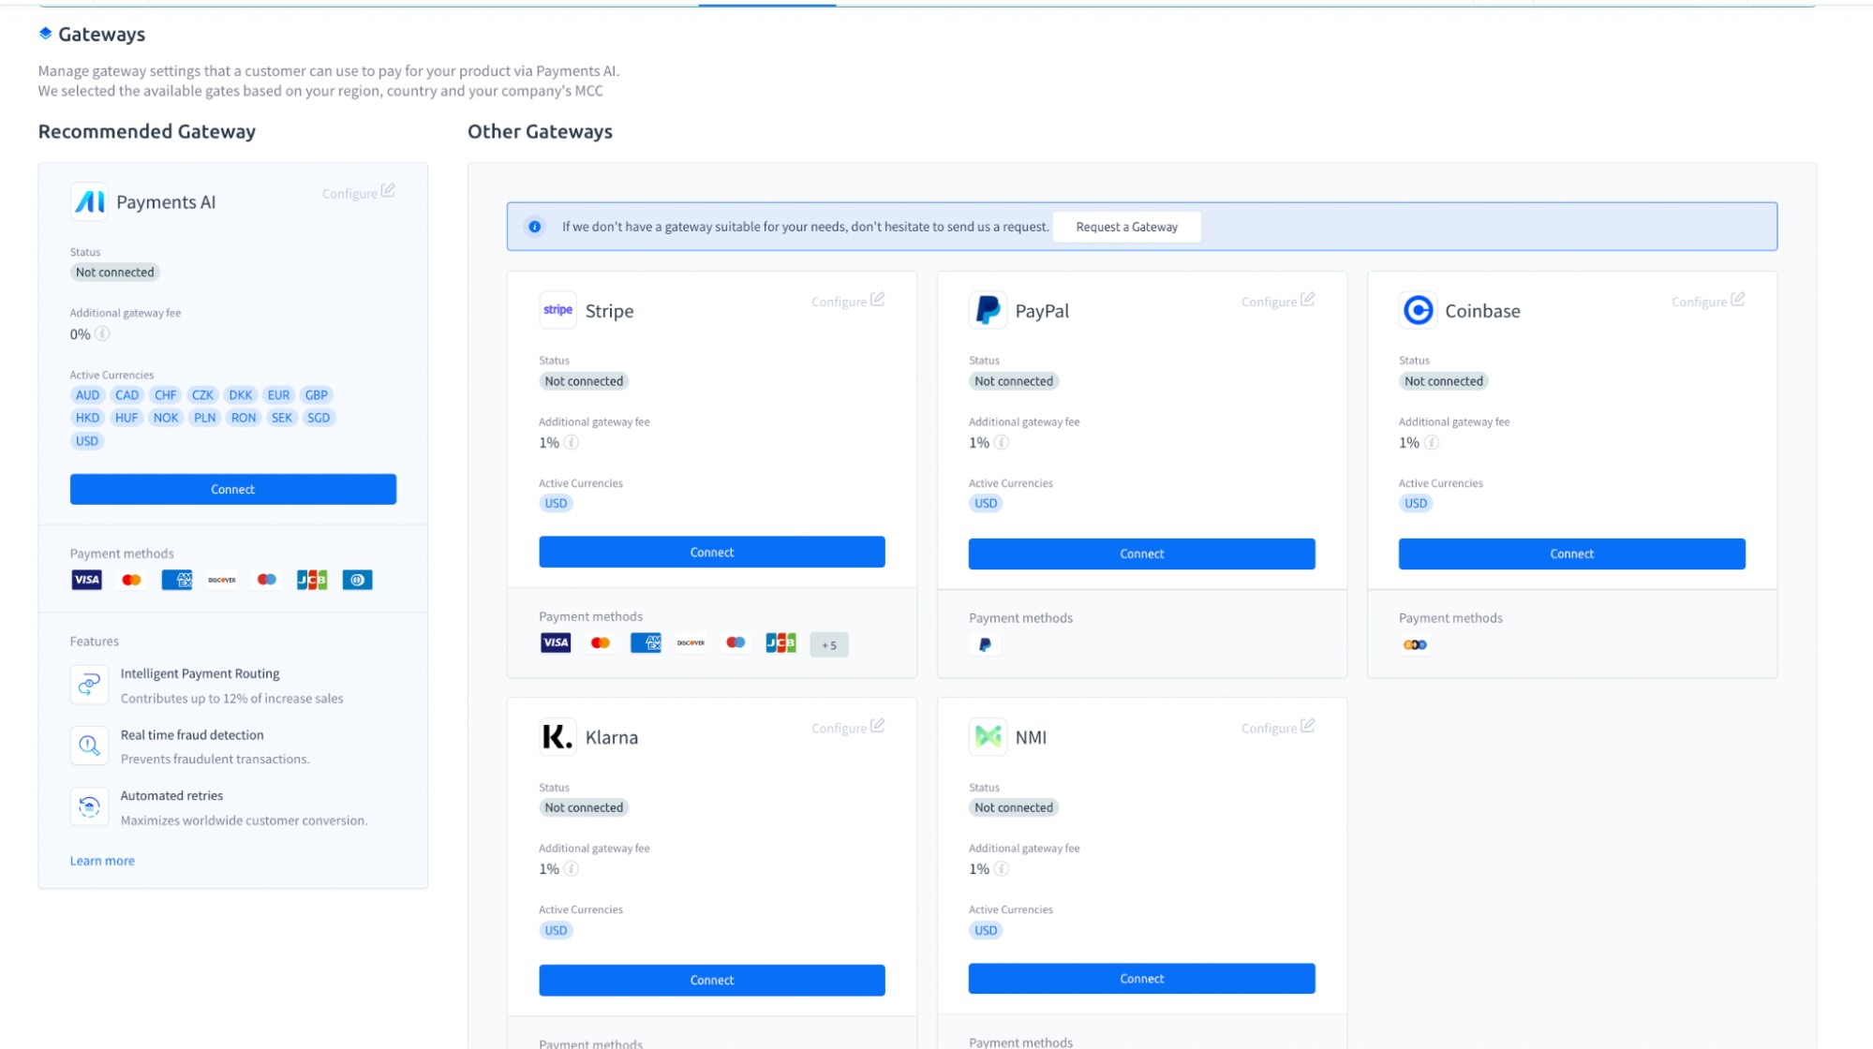The width and height of the screenshot is (1873, 1049).
Task: Click the Klarna logo icon
Action: (x=557, y=737)
